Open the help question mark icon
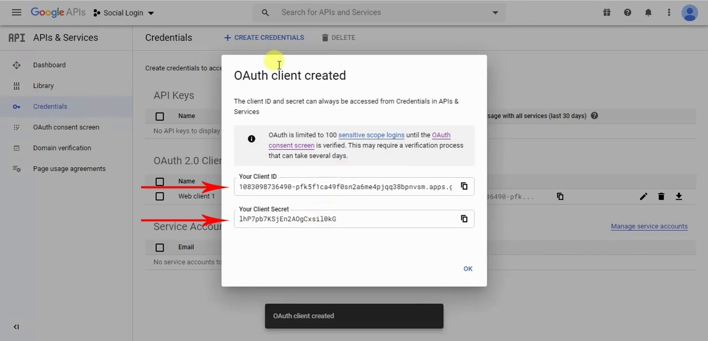 [627, 12]
